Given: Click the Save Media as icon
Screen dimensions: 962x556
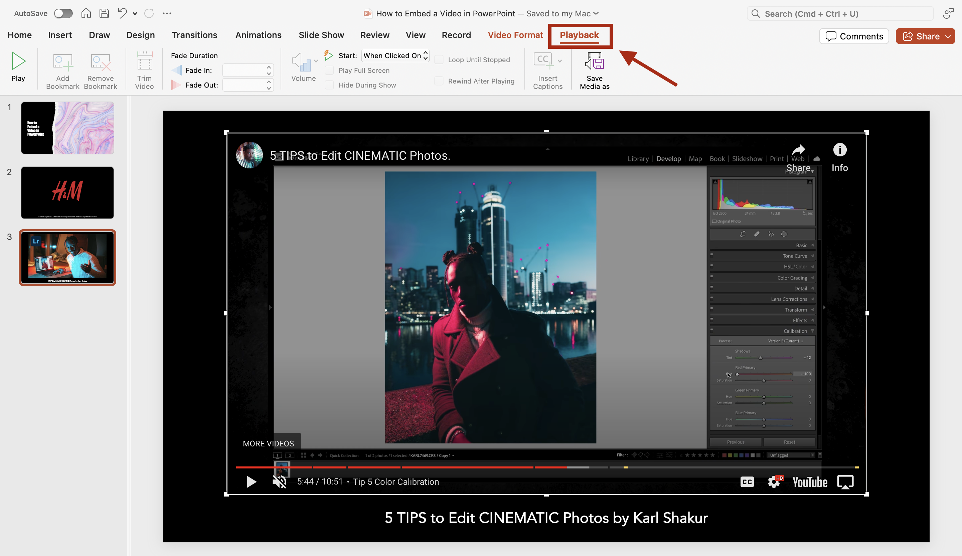Looking at the screenshot, I should tap(594, 61).
